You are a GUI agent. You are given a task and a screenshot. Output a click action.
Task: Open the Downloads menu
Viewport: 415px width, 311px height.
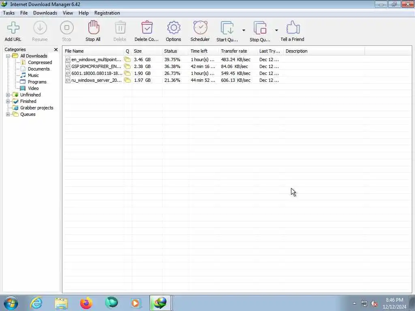(45, 13)
